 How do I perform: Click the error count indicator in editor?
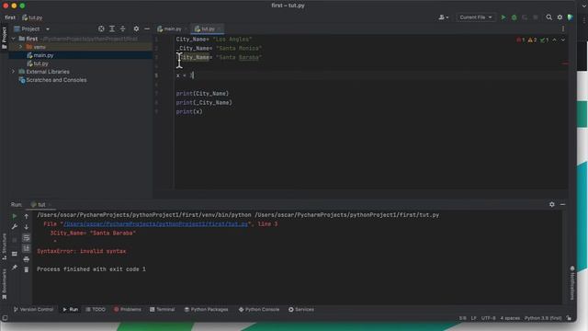coord(521,40)
